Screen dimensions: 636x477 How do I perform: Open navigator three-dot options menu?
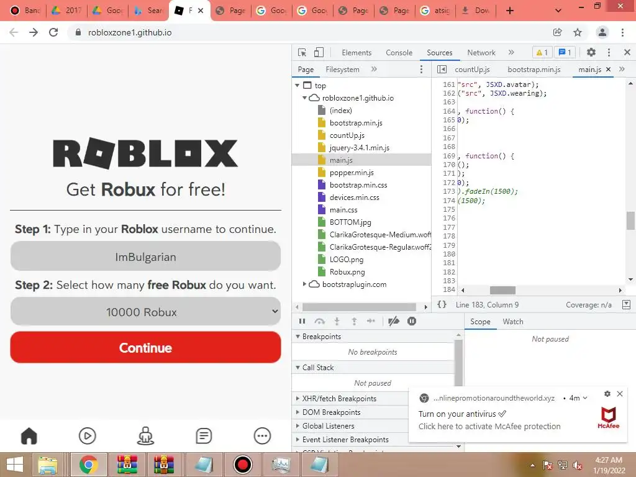421,70
